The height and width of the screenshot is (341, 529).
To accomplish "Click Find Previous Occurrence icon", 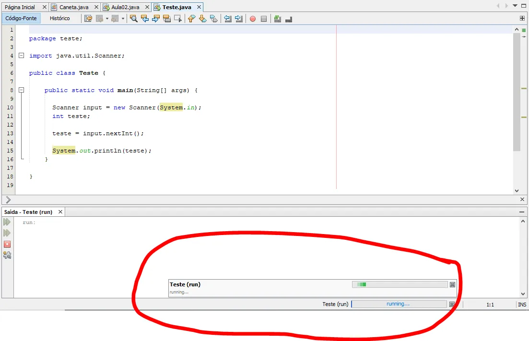I will coord(145,19).
